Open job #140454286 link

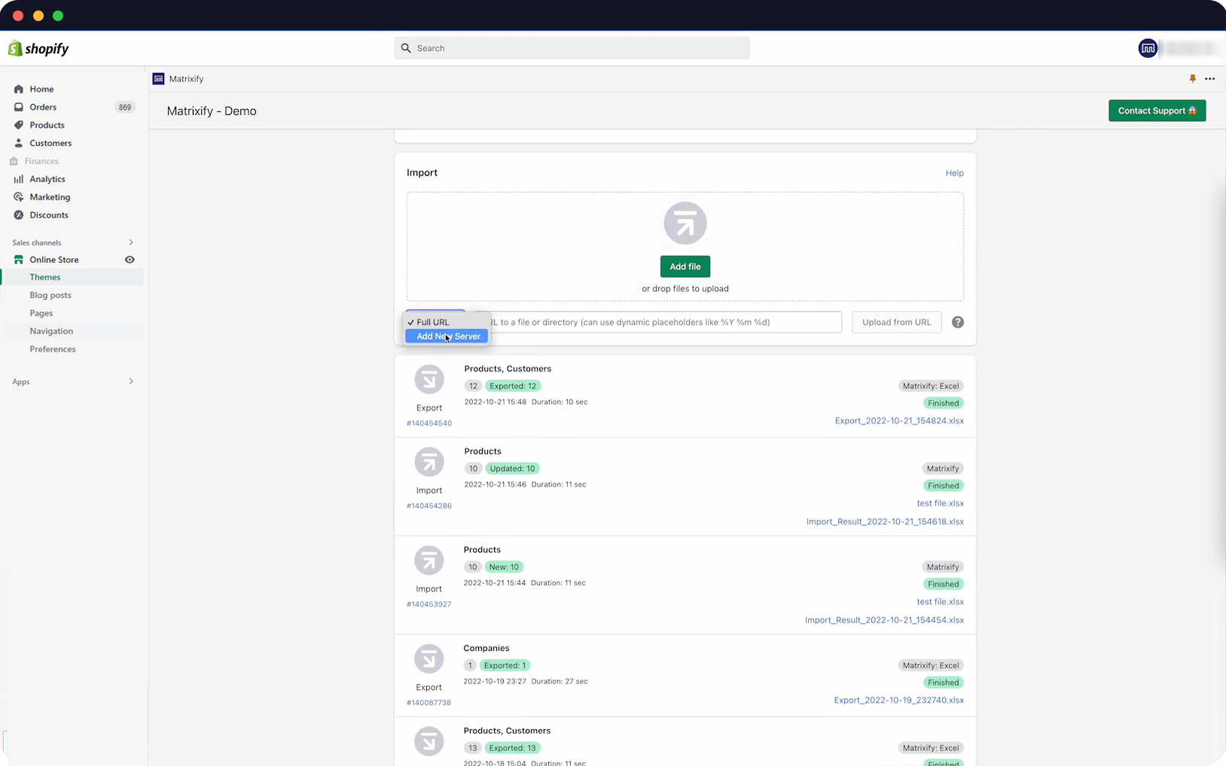429,506
